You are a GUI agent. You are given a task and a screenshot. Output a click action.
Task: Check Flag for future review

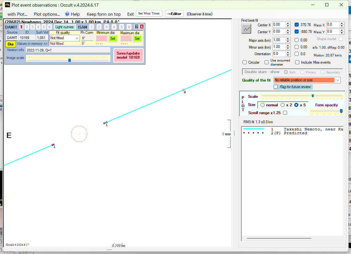pos(276,87)
